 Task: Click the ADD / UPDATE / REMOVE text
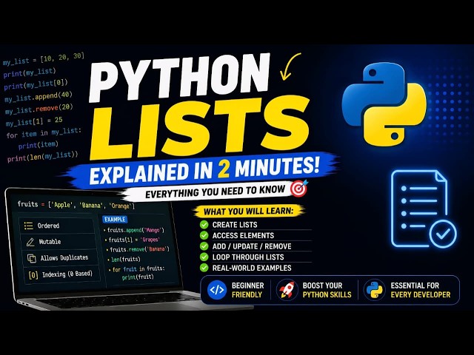tap(252, 246)
